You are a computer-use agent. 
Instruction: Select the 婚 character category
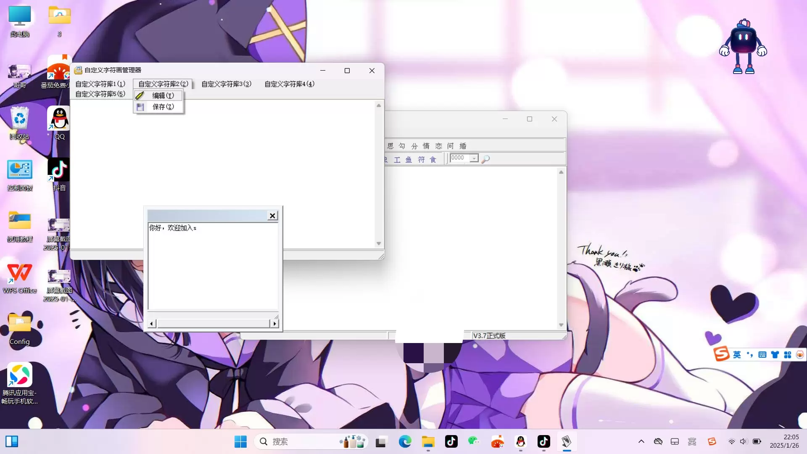tap(463, 146)
